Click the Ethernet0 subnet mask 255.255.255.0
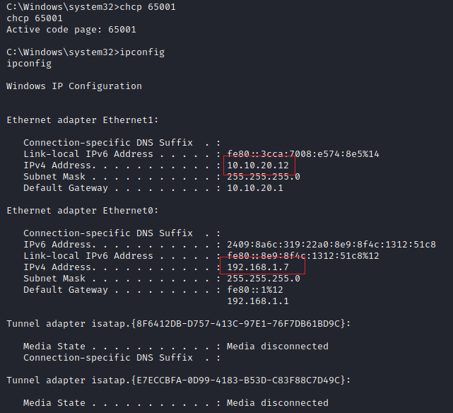Image resolution: width=453 pixels, height=413 pixels. point(263,279)
